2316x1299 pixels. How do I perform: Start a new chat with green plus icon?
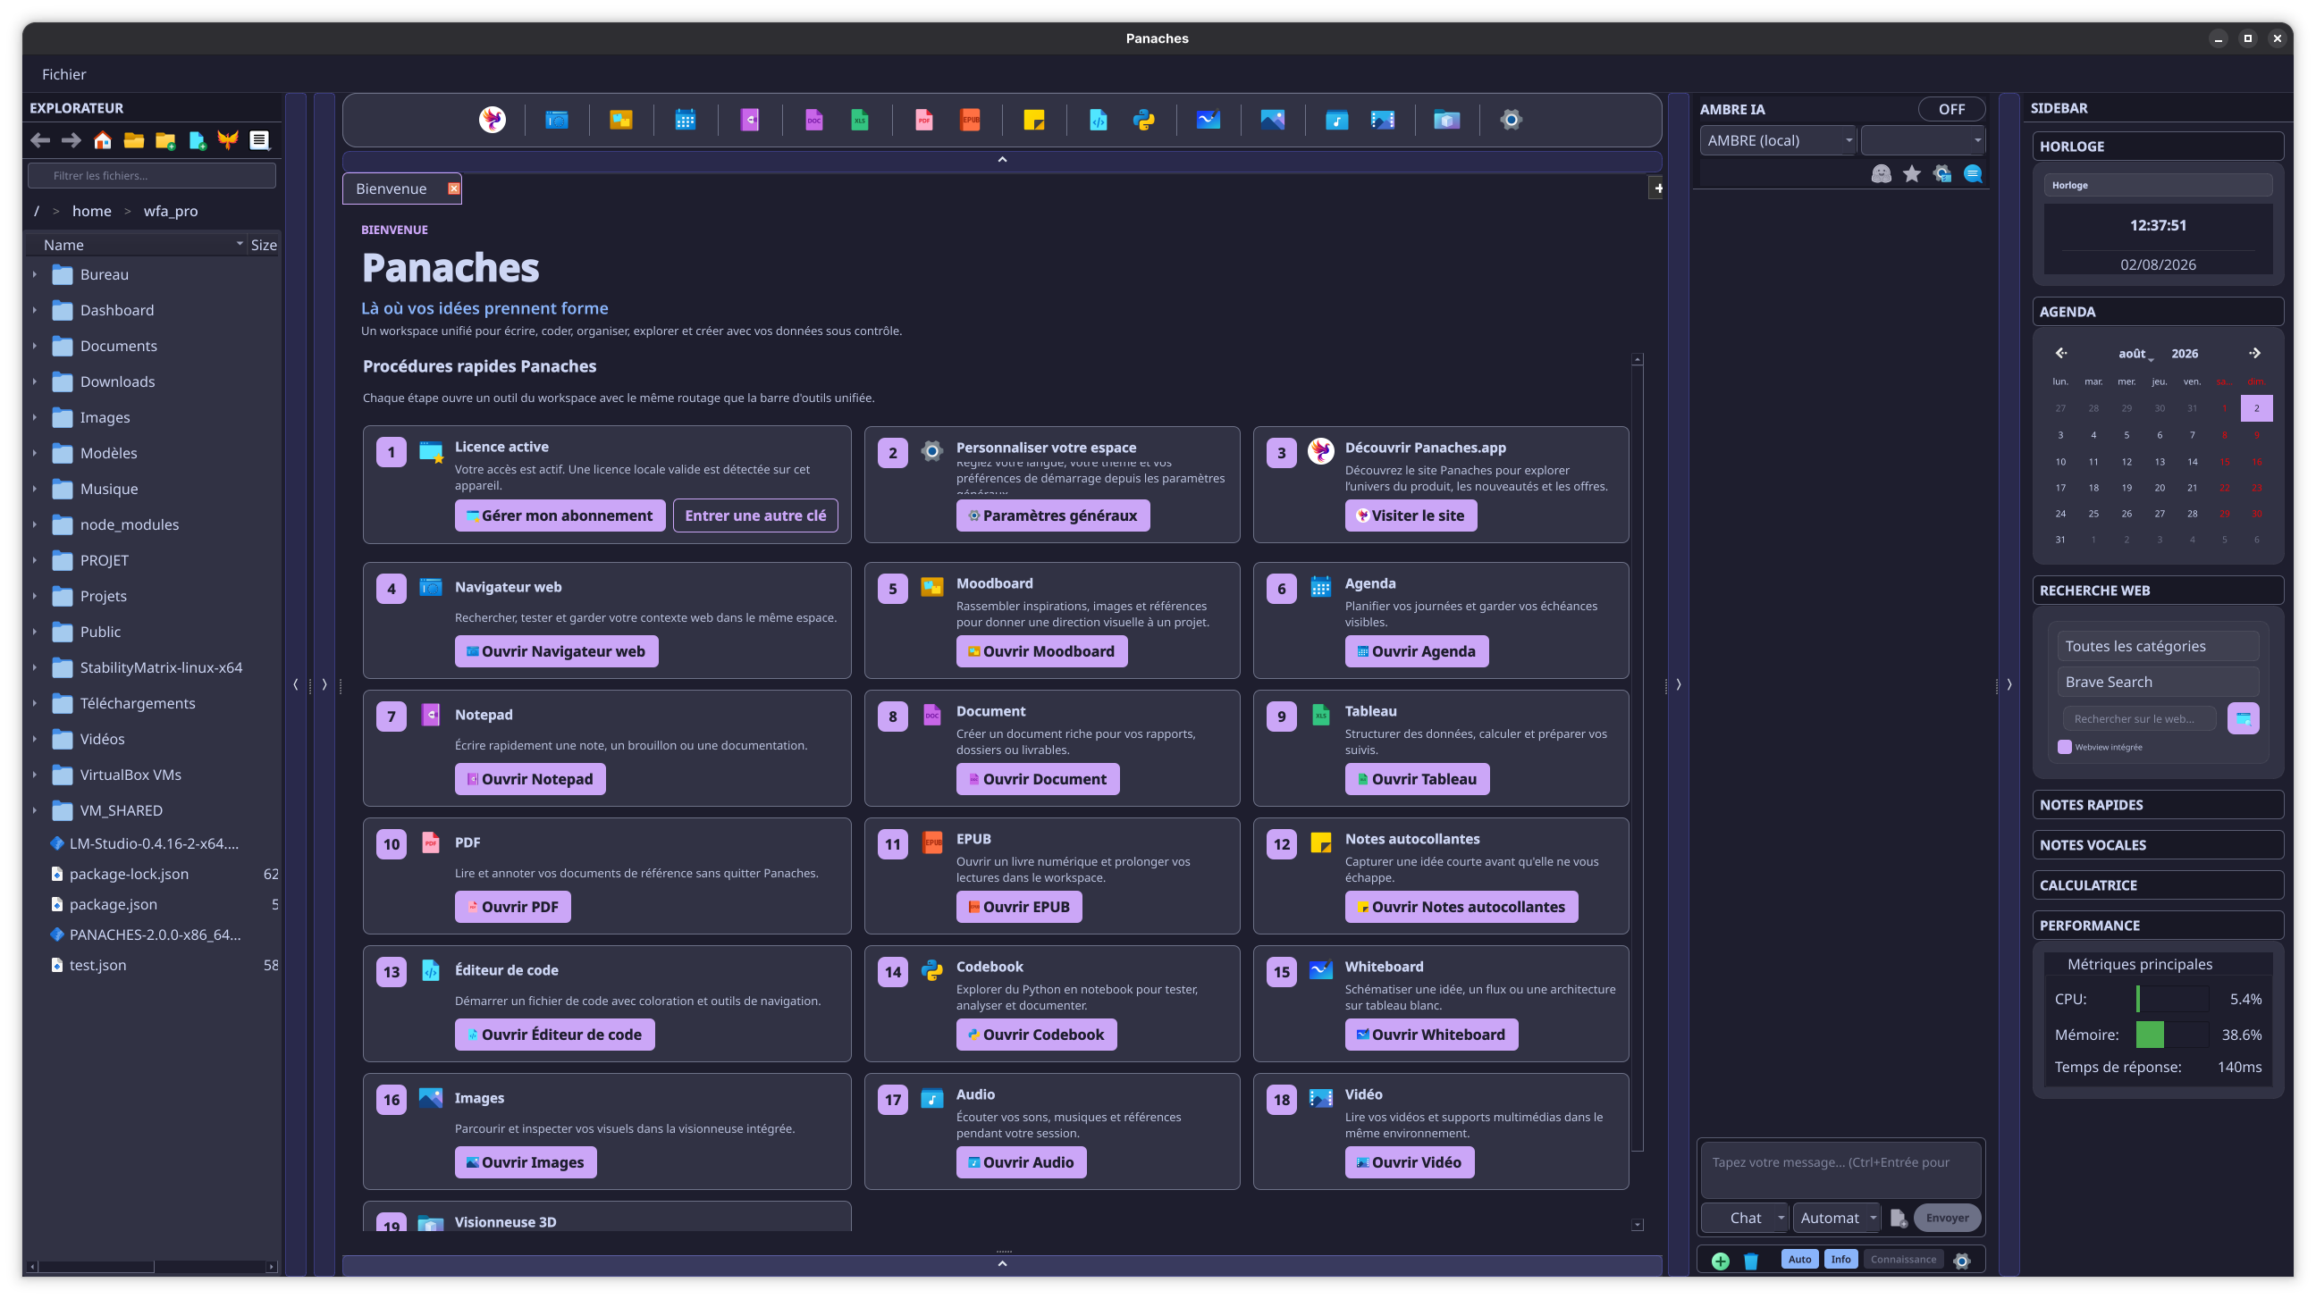1720,1261
